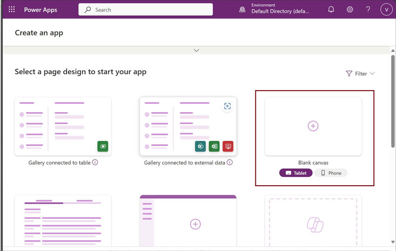
Task: Click the Environment globe icon
Action: click(242, 10)
